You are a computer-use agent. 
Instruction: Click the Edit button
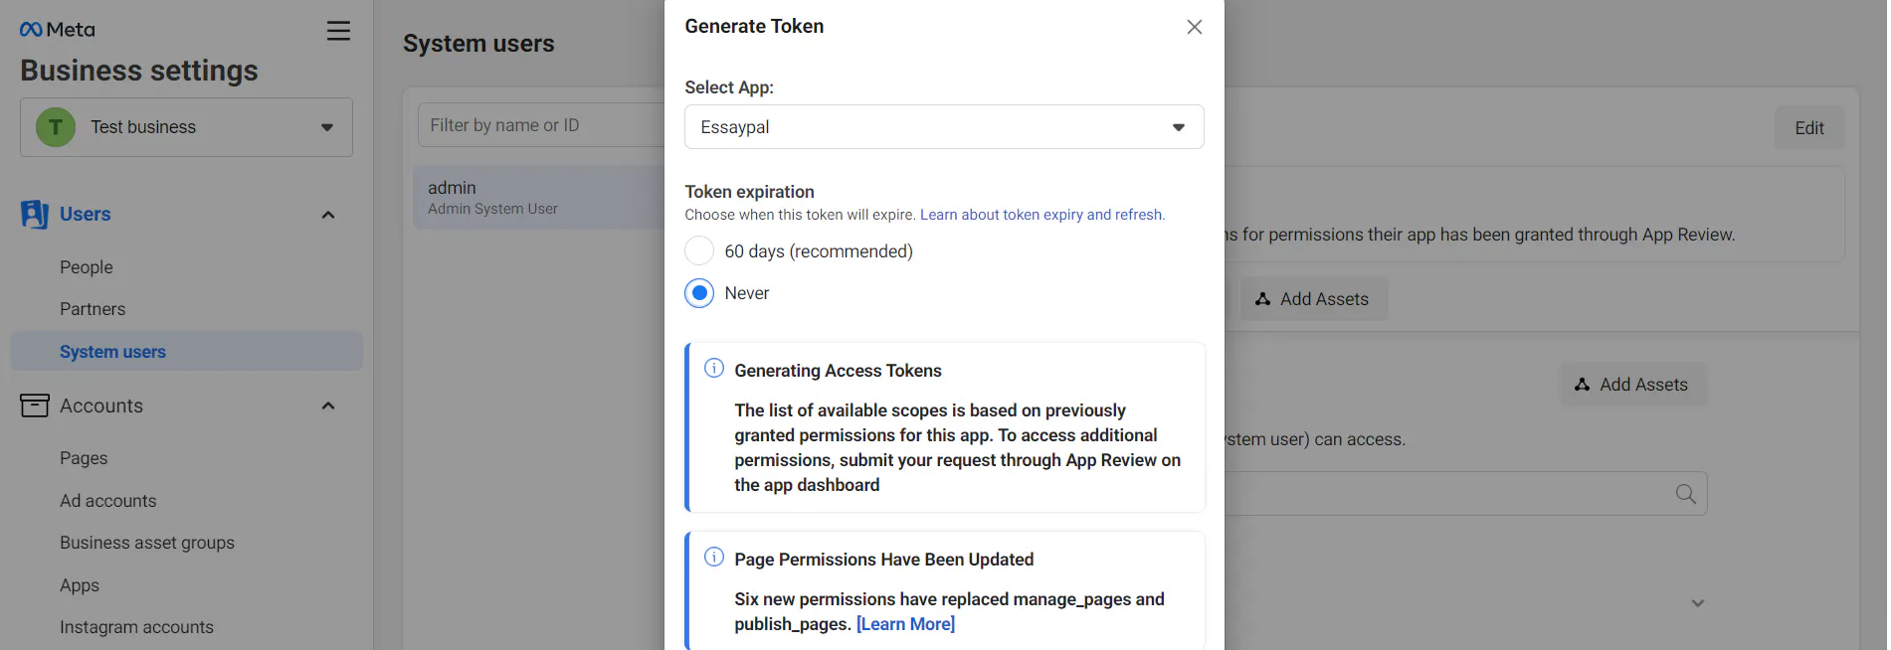pyautogui.click(x=1808, y=128)
